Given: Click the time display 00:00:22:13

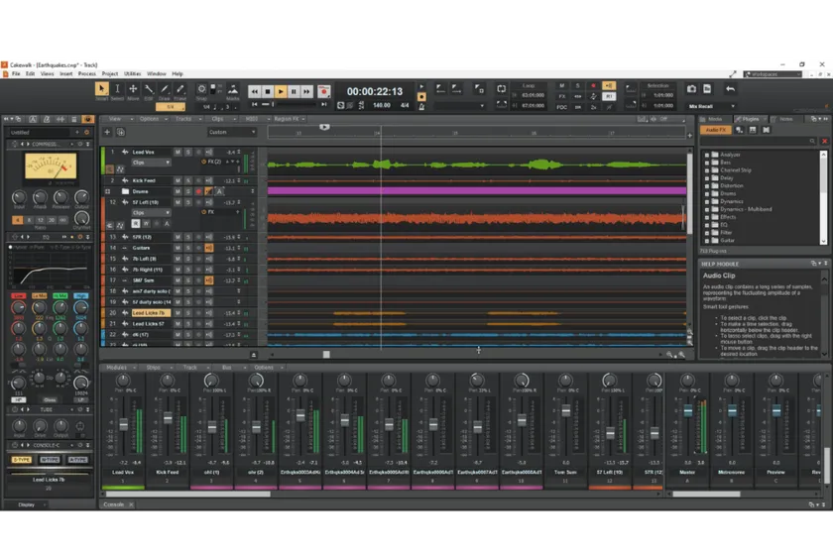Looking at the screenshot, I should (x=375, y=91).
